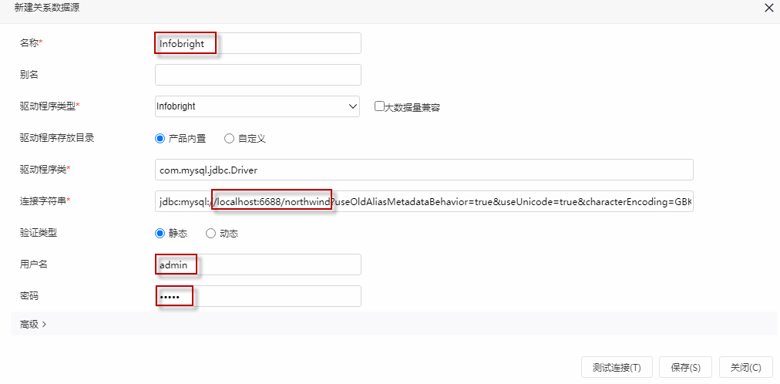Click the 驱动程序存放目录 label
Image resolution: width=780 pixels, height=384 pixels.
tap(57, 138)
